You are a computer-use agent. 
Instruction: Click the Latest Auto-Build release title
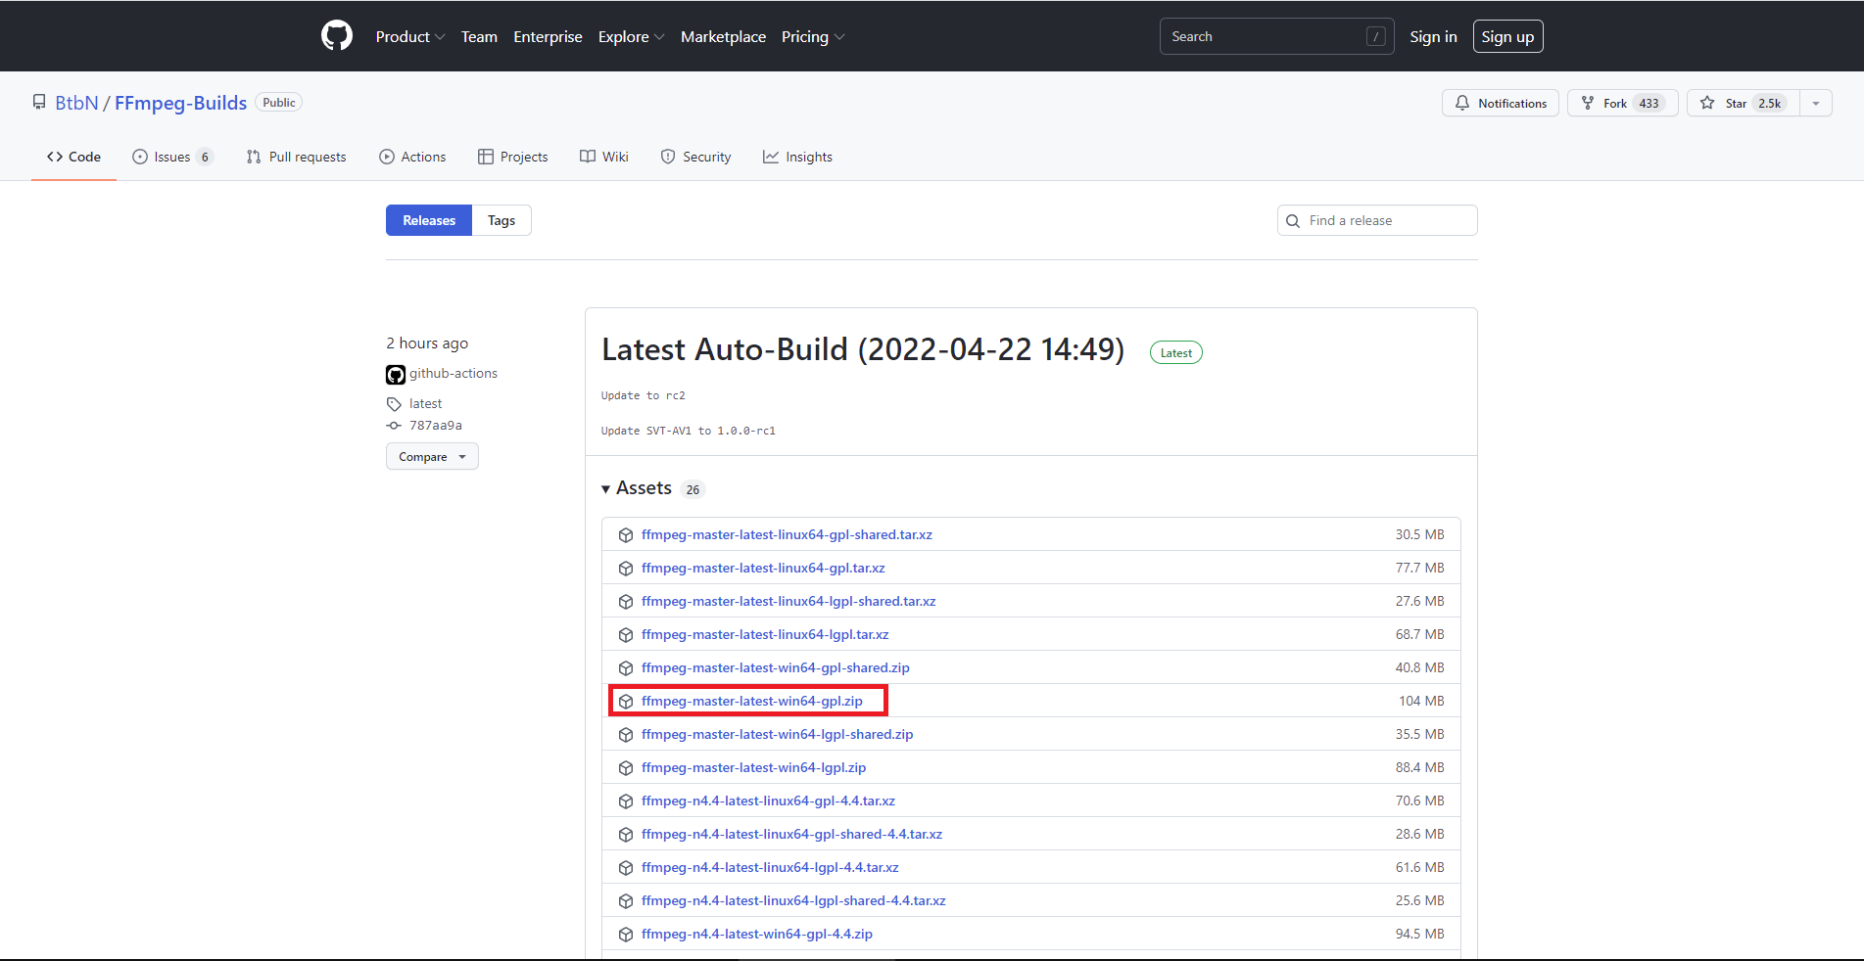(863, 349)
